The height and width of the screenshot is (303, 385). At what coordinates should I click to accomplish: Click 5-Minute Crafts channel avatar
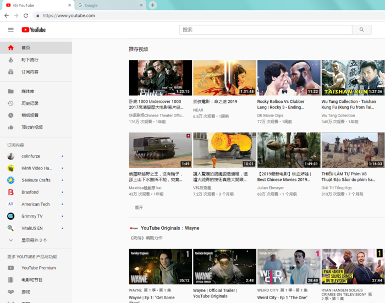pyautogui.click(x=11, y=180)
